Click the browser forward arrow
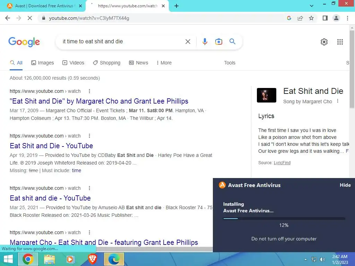The width and height of the screenshot is (355, 266). [19, 18]
